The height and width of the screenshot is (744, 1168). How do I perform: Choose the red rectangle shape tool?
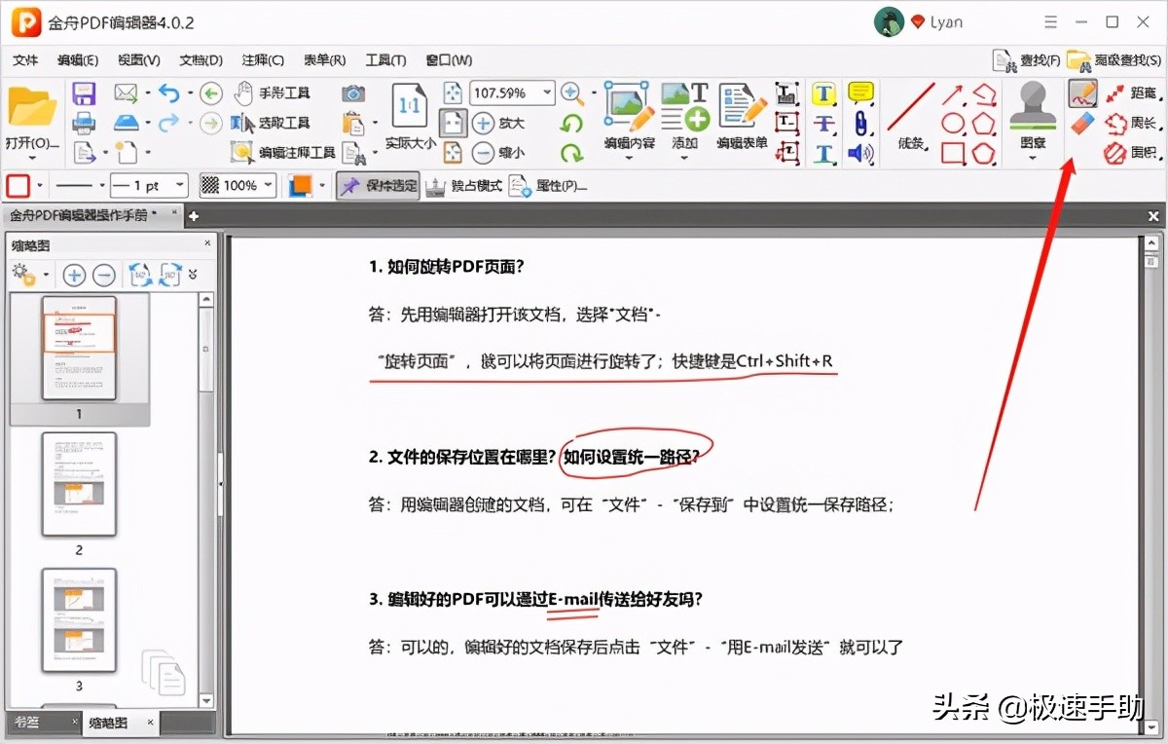pos(953,152)
